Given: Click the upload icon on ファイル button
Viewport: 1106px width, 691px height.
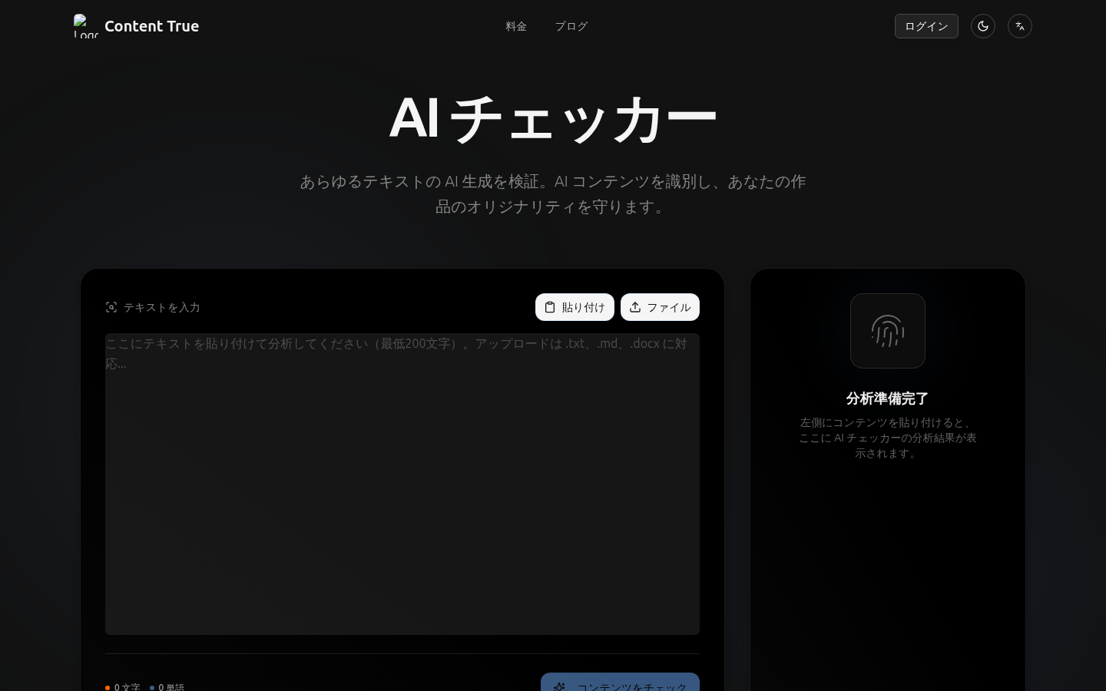Looking at the screenshot, I should click(635, 307).
